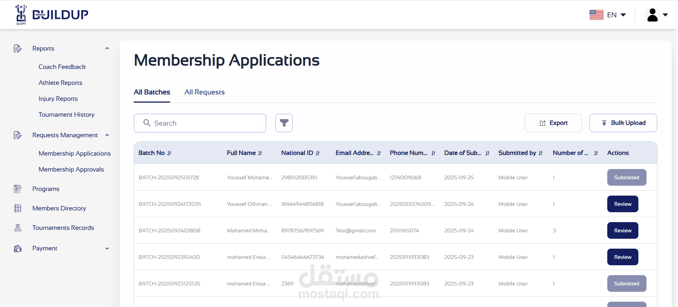
Task: Click the magnifier icon in Search
Action: (x=147, y=123)
